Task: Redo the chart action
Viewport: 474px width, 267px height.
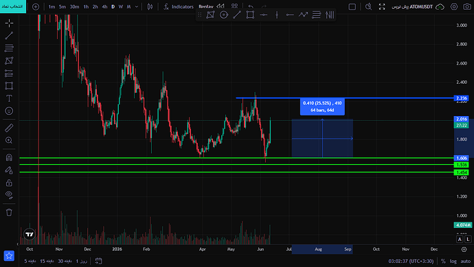Action: pos(264,7)
